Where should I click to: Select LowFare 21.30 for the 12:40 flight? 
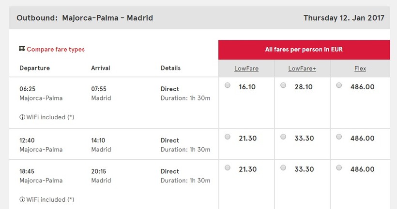pos(228,137)
